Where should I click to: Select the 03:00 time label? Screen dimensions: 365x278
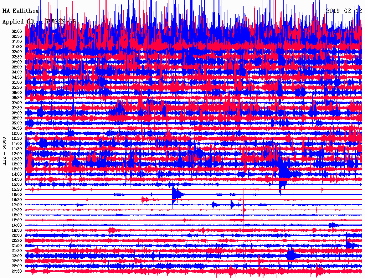tap(16, 62)
